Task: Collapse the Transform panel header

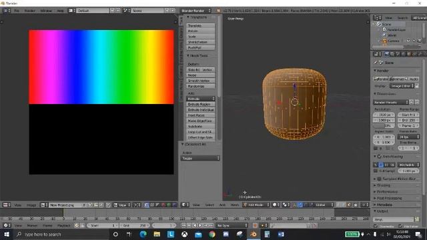Action: [198, 17]
